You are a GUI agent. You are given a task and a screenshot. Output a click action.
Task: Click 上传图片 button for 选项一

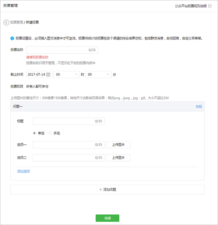coord(118,145)
